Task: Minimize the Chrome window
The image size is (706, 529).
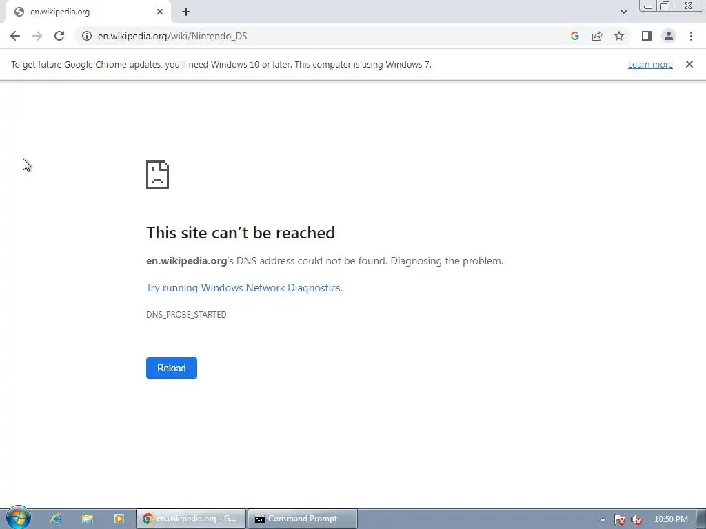Action: [648, 6]
